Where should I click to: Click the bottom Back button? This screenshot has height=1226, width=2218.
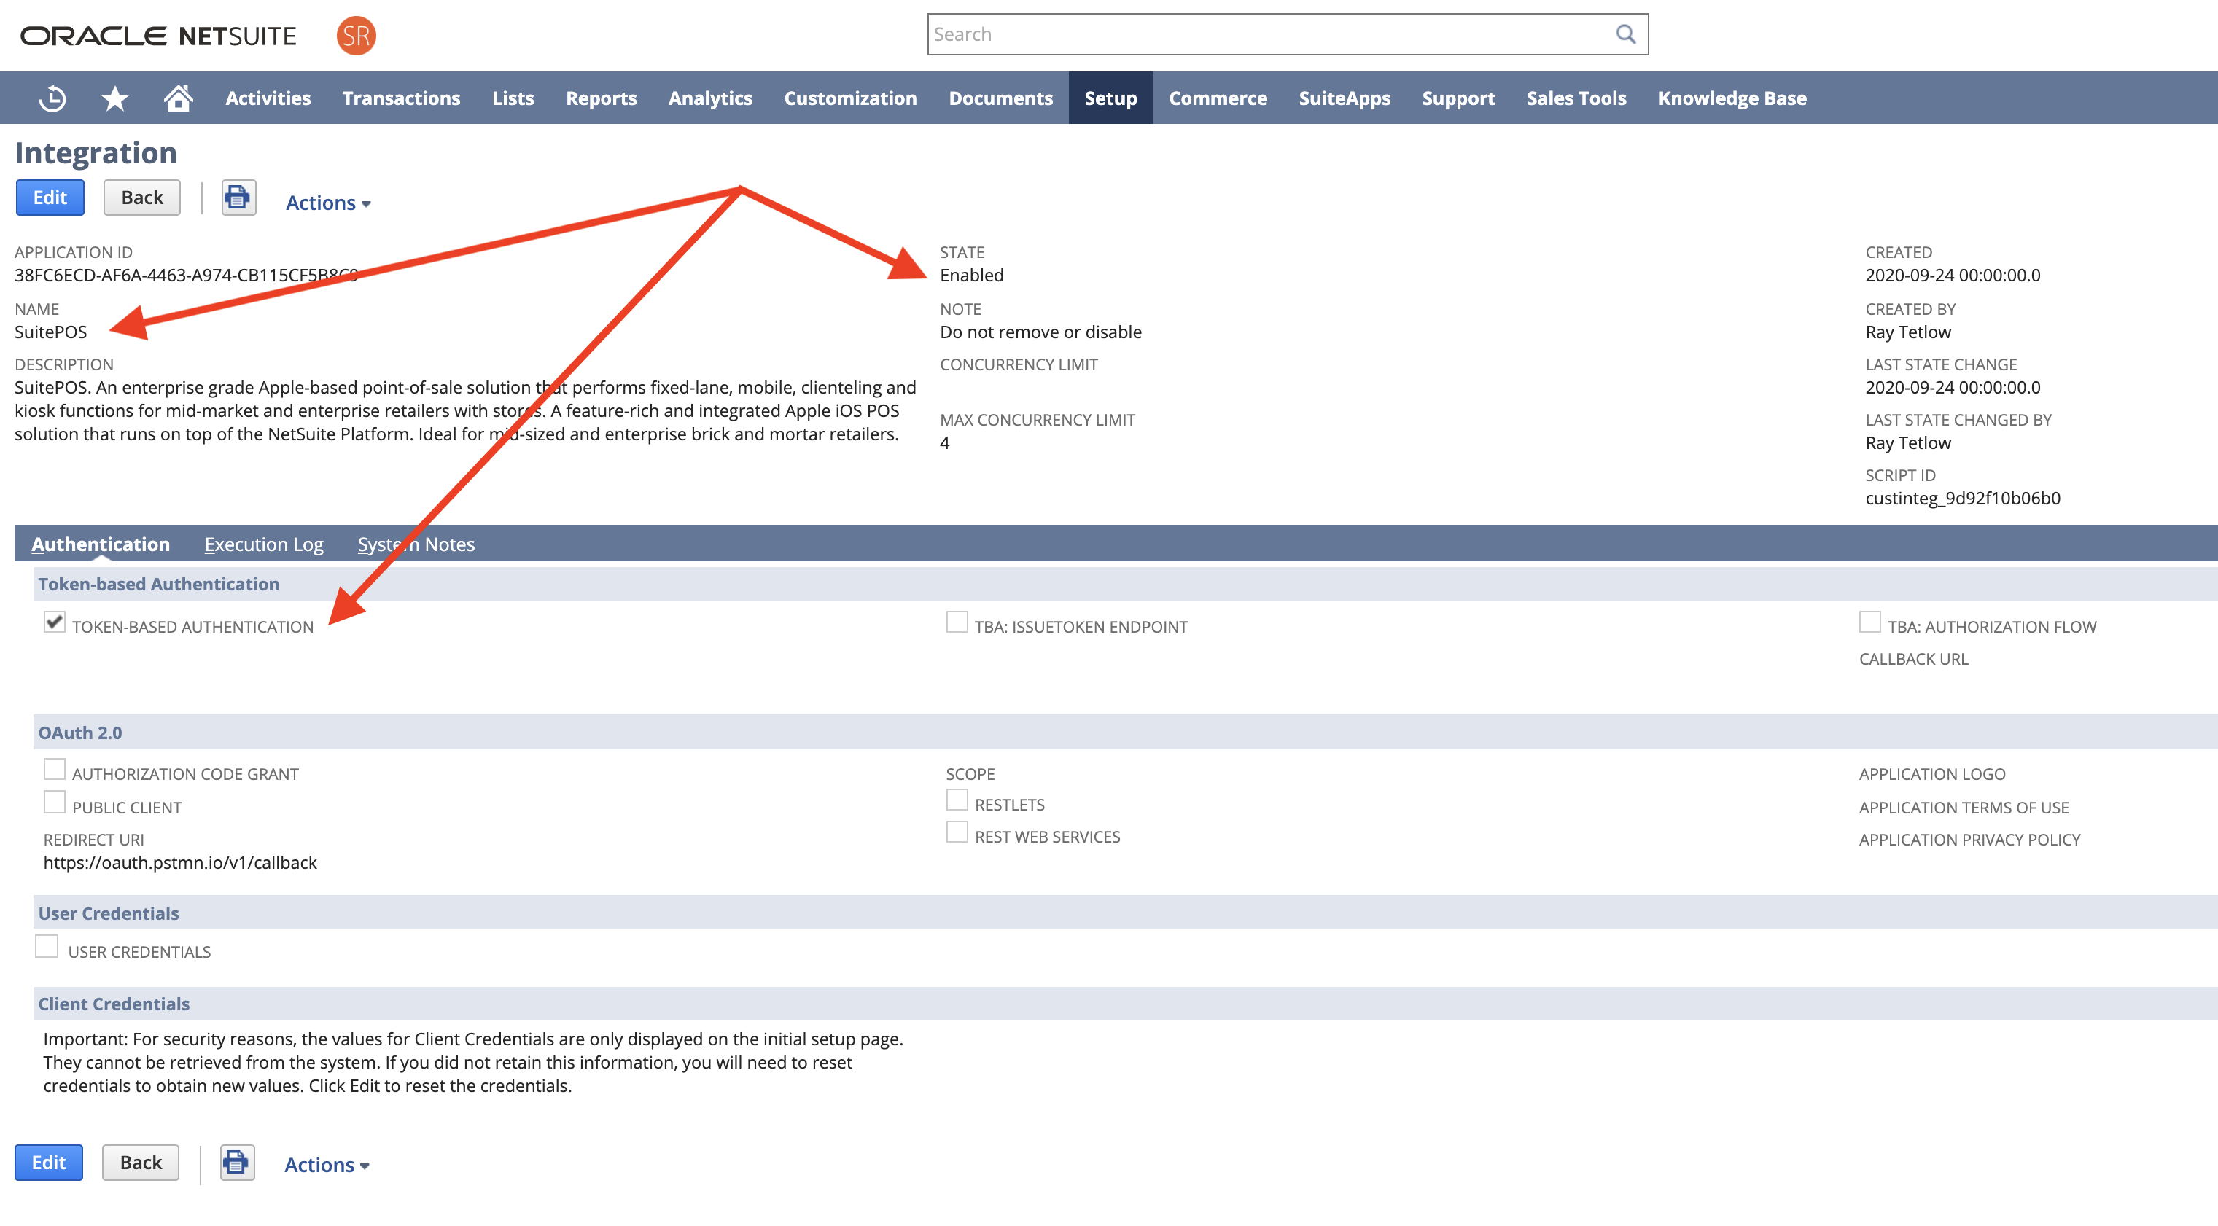click(140, 1163)
